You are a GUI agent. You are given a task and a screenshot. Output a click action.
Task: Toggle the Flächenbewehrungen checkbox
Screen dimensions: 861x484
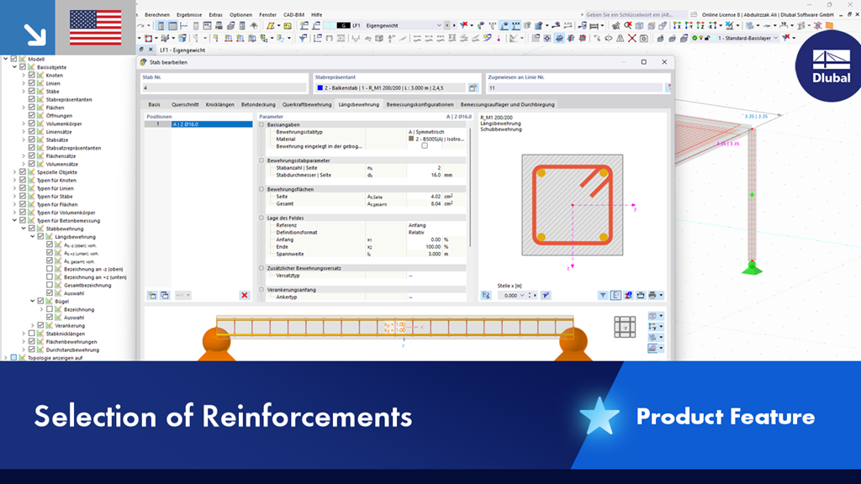tap(31, 341)
